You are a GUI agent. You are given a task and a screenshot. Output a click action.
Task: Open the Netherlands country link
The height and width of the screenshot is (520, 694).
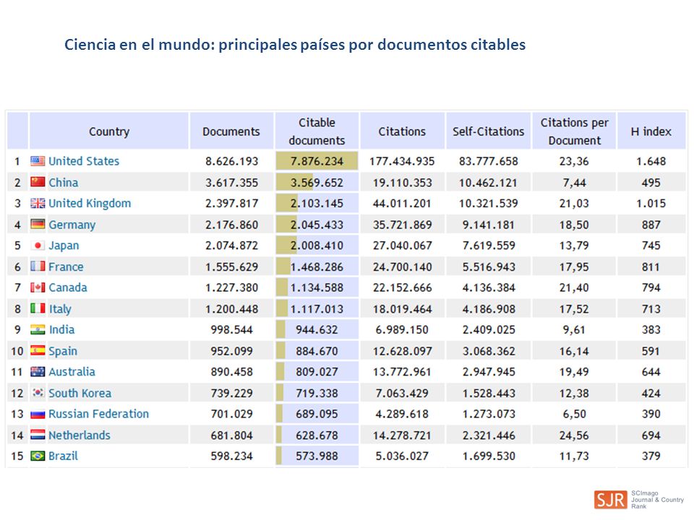pos(80,435)
